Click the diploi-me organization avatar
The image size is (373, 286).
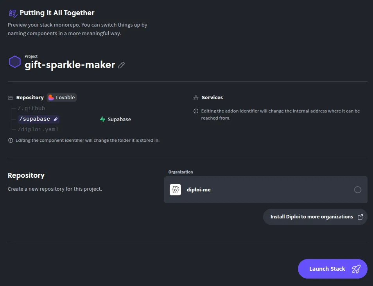pyautogui.click(x=175, y=189)
